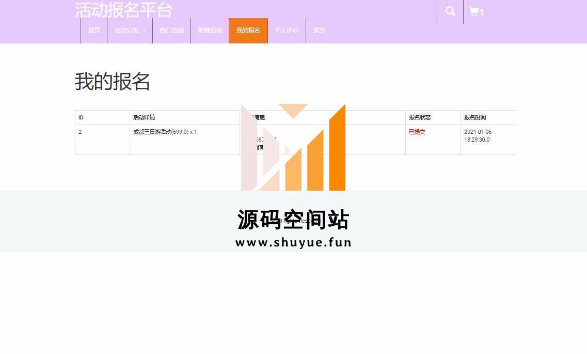
Task: Click the 活动报名平台 site title
Action: 123,10
